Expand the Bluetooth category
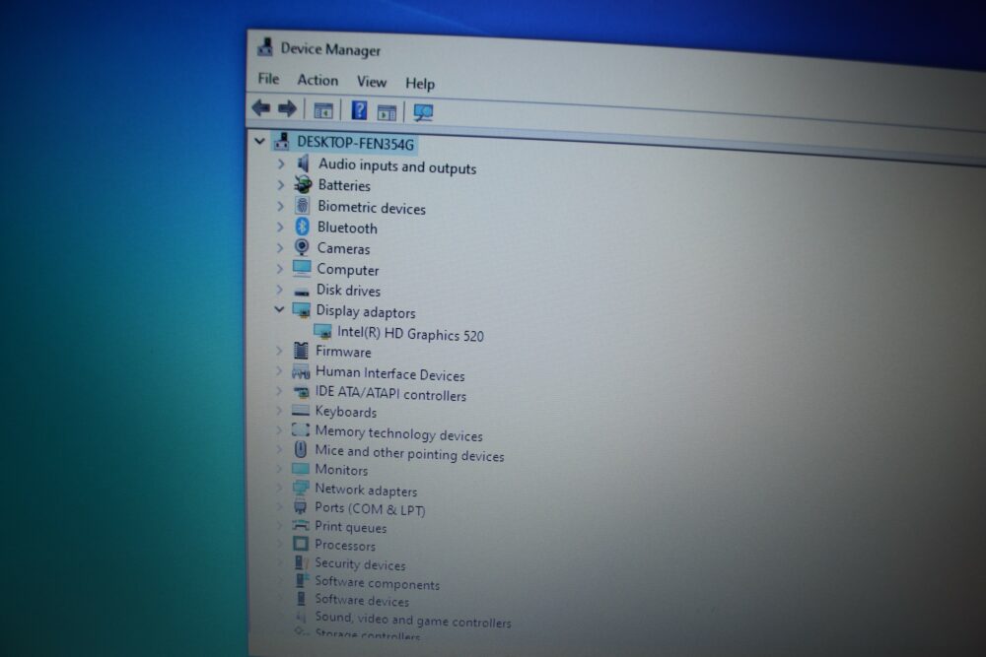 [x=280, y=227]
